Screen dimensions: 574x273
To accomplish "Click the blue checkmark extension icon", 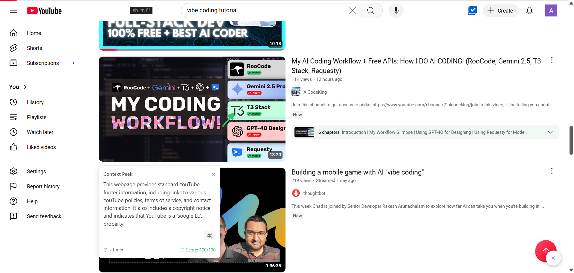I will click(x=472, y=10).
